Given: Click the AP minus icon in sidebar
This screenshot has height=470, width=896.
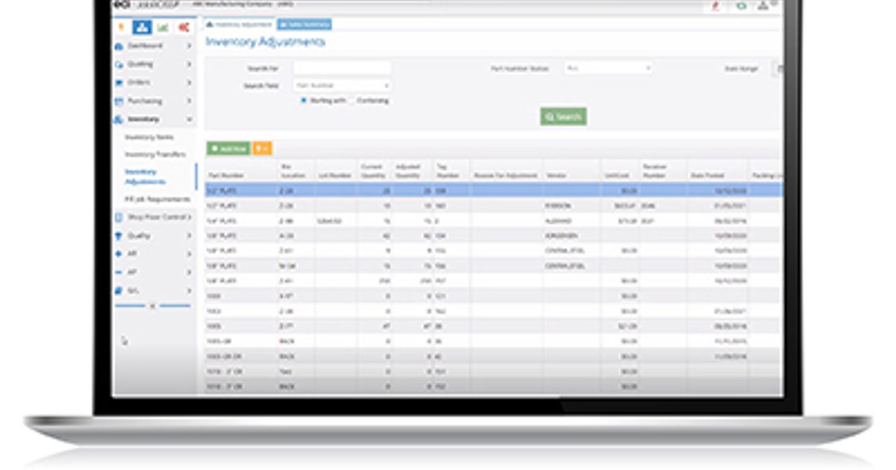Looking at the screenshot, I should pos(119,272).
